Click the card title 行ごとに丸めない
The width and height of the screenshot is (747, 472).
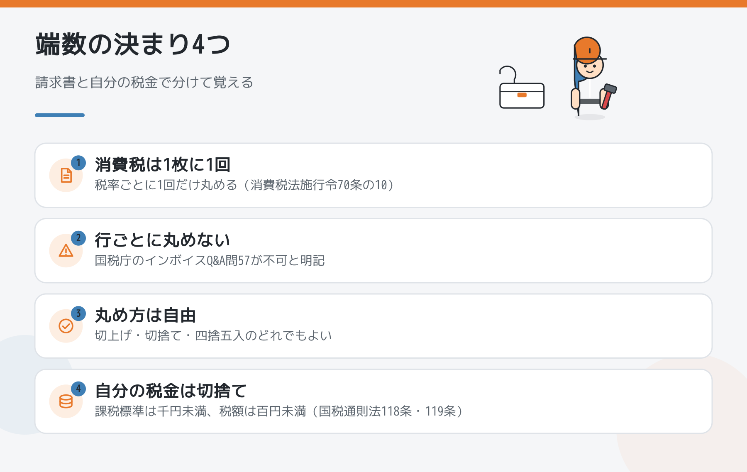click(x=162, y=240)
